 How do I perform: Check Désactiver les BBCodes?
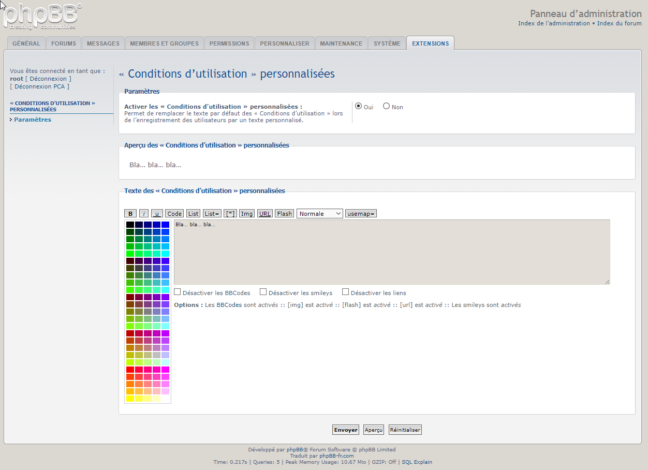click(178, 292)
